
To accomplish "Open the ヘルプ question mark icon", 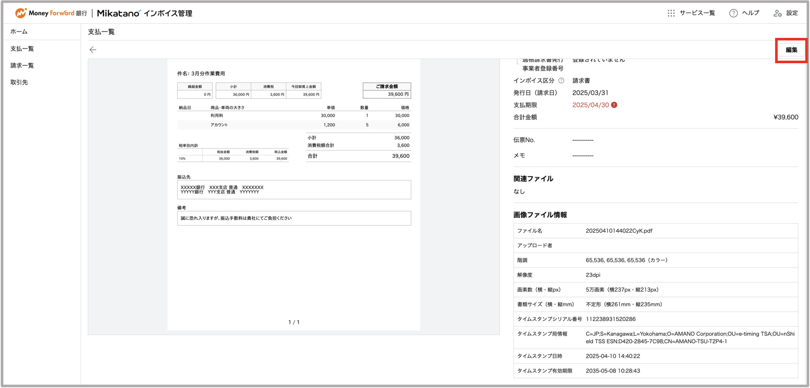I will click(x=733, y=13).
